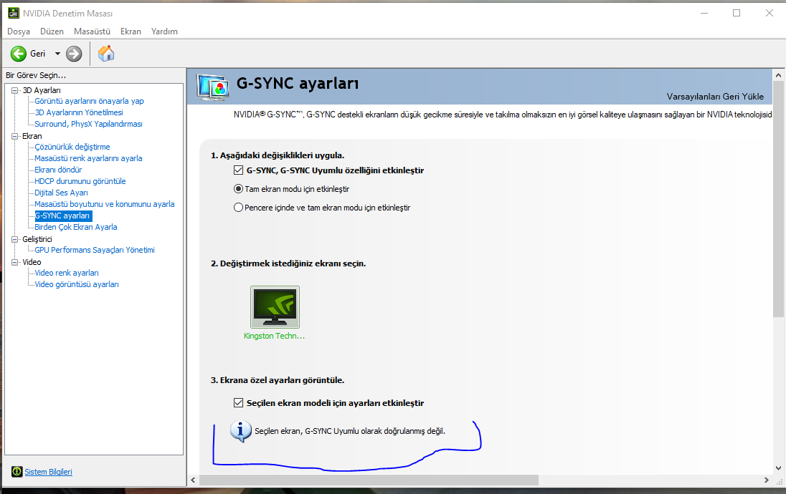Click the green Geri back arrow
The width and height of the screenshot is (786, 494).
click(19, 54)
